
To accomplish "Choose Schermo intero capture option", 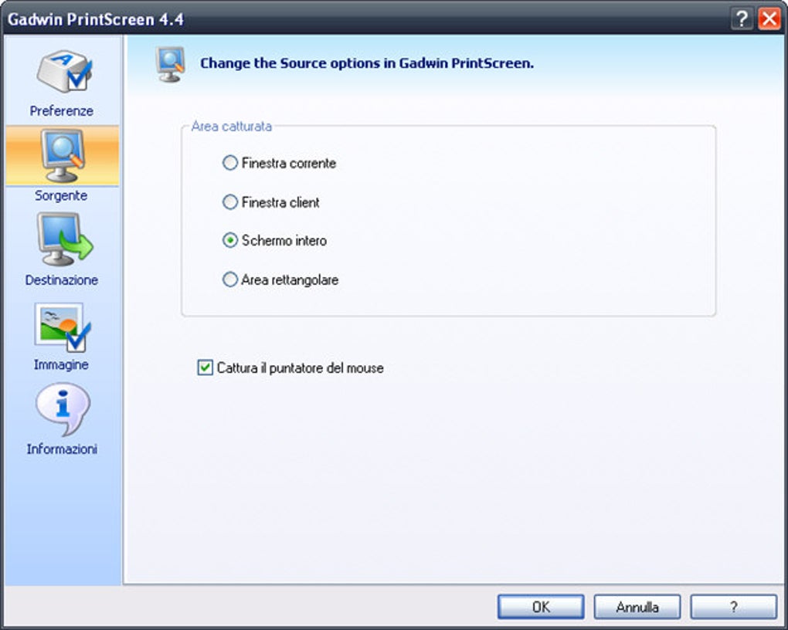I will pos(229,241).
